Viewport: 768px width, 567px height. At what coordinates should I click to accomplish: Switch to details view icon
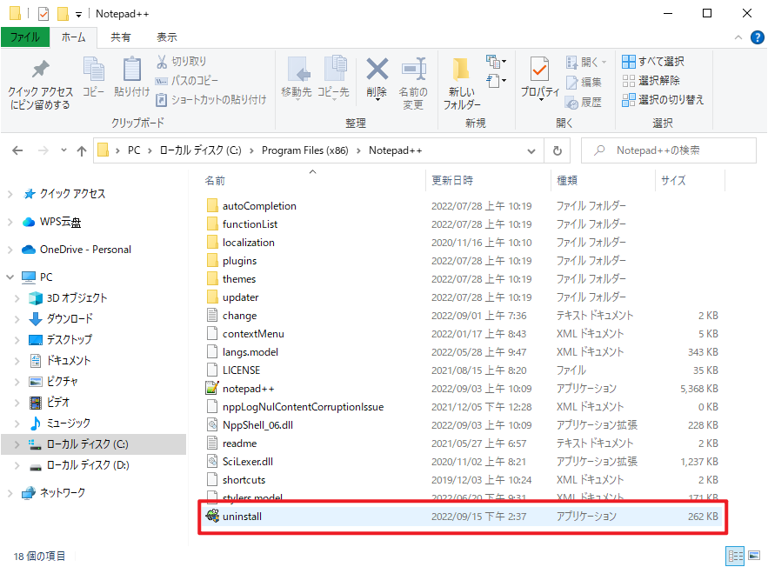tap(735, 557)
